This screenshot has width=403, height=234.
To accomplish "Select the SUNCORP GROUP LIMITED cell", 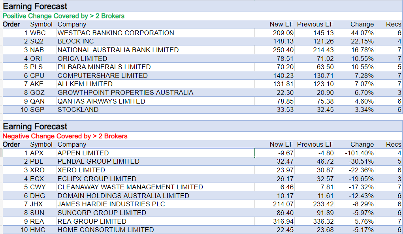I will pos(102,213).
